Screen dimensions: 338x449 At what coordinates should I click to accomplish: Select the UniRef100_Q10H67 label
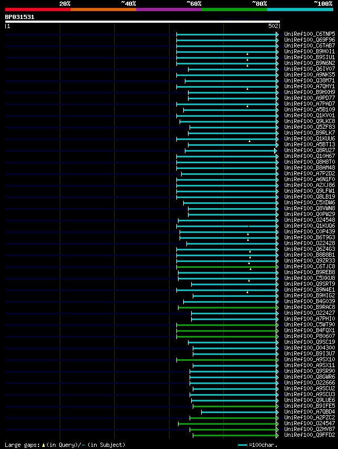click(x=309, y=156)
